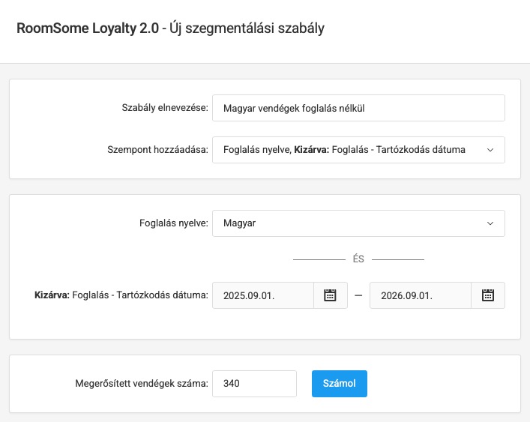The width and height of the screenshot is (530, 422).
Task: Click the 2025.09.01. start date field
Action: (262, 295)
